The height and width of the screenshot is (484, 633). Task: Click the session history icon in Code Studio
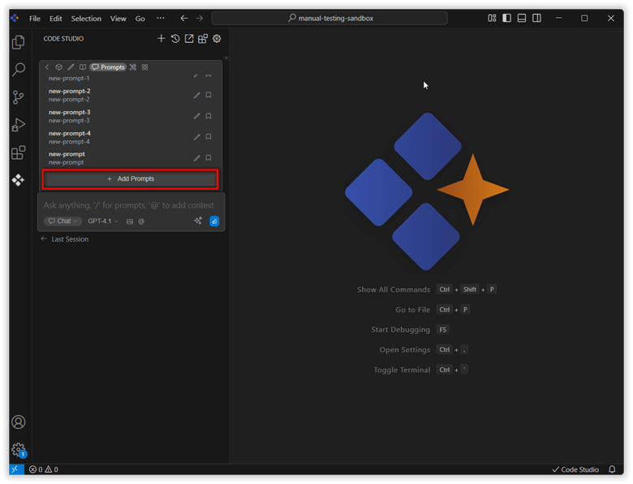pyautogui.click(x=174, y=39)
